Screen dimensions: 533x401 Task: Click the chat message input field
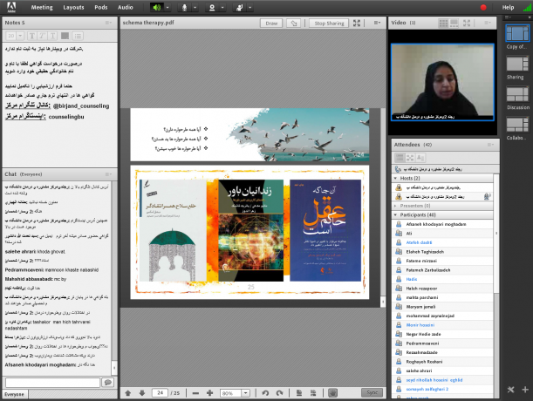click(52, 383)
